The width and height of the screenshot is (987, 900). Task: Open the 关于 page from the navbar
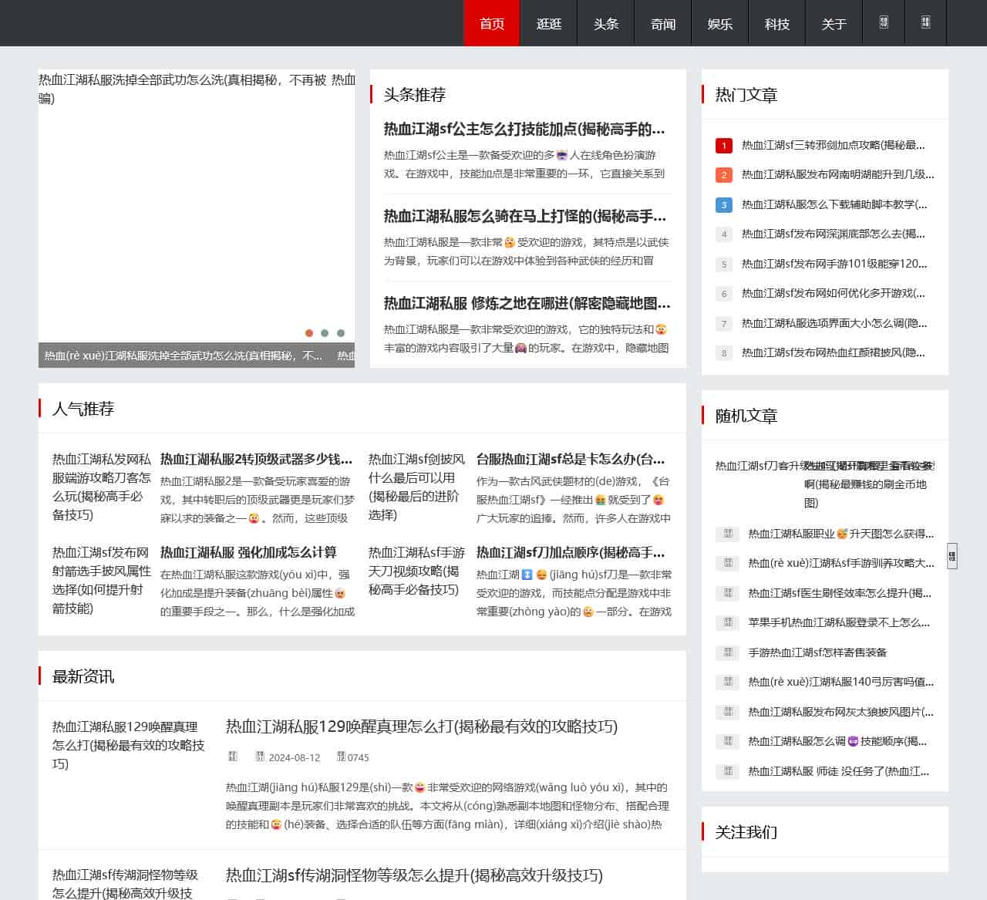pos(834,23)
